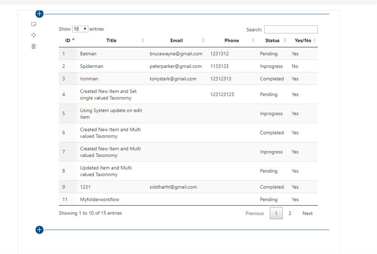Select the delete trash icon
The height and width of the screenshot is (254, 377).
point(34,46)
